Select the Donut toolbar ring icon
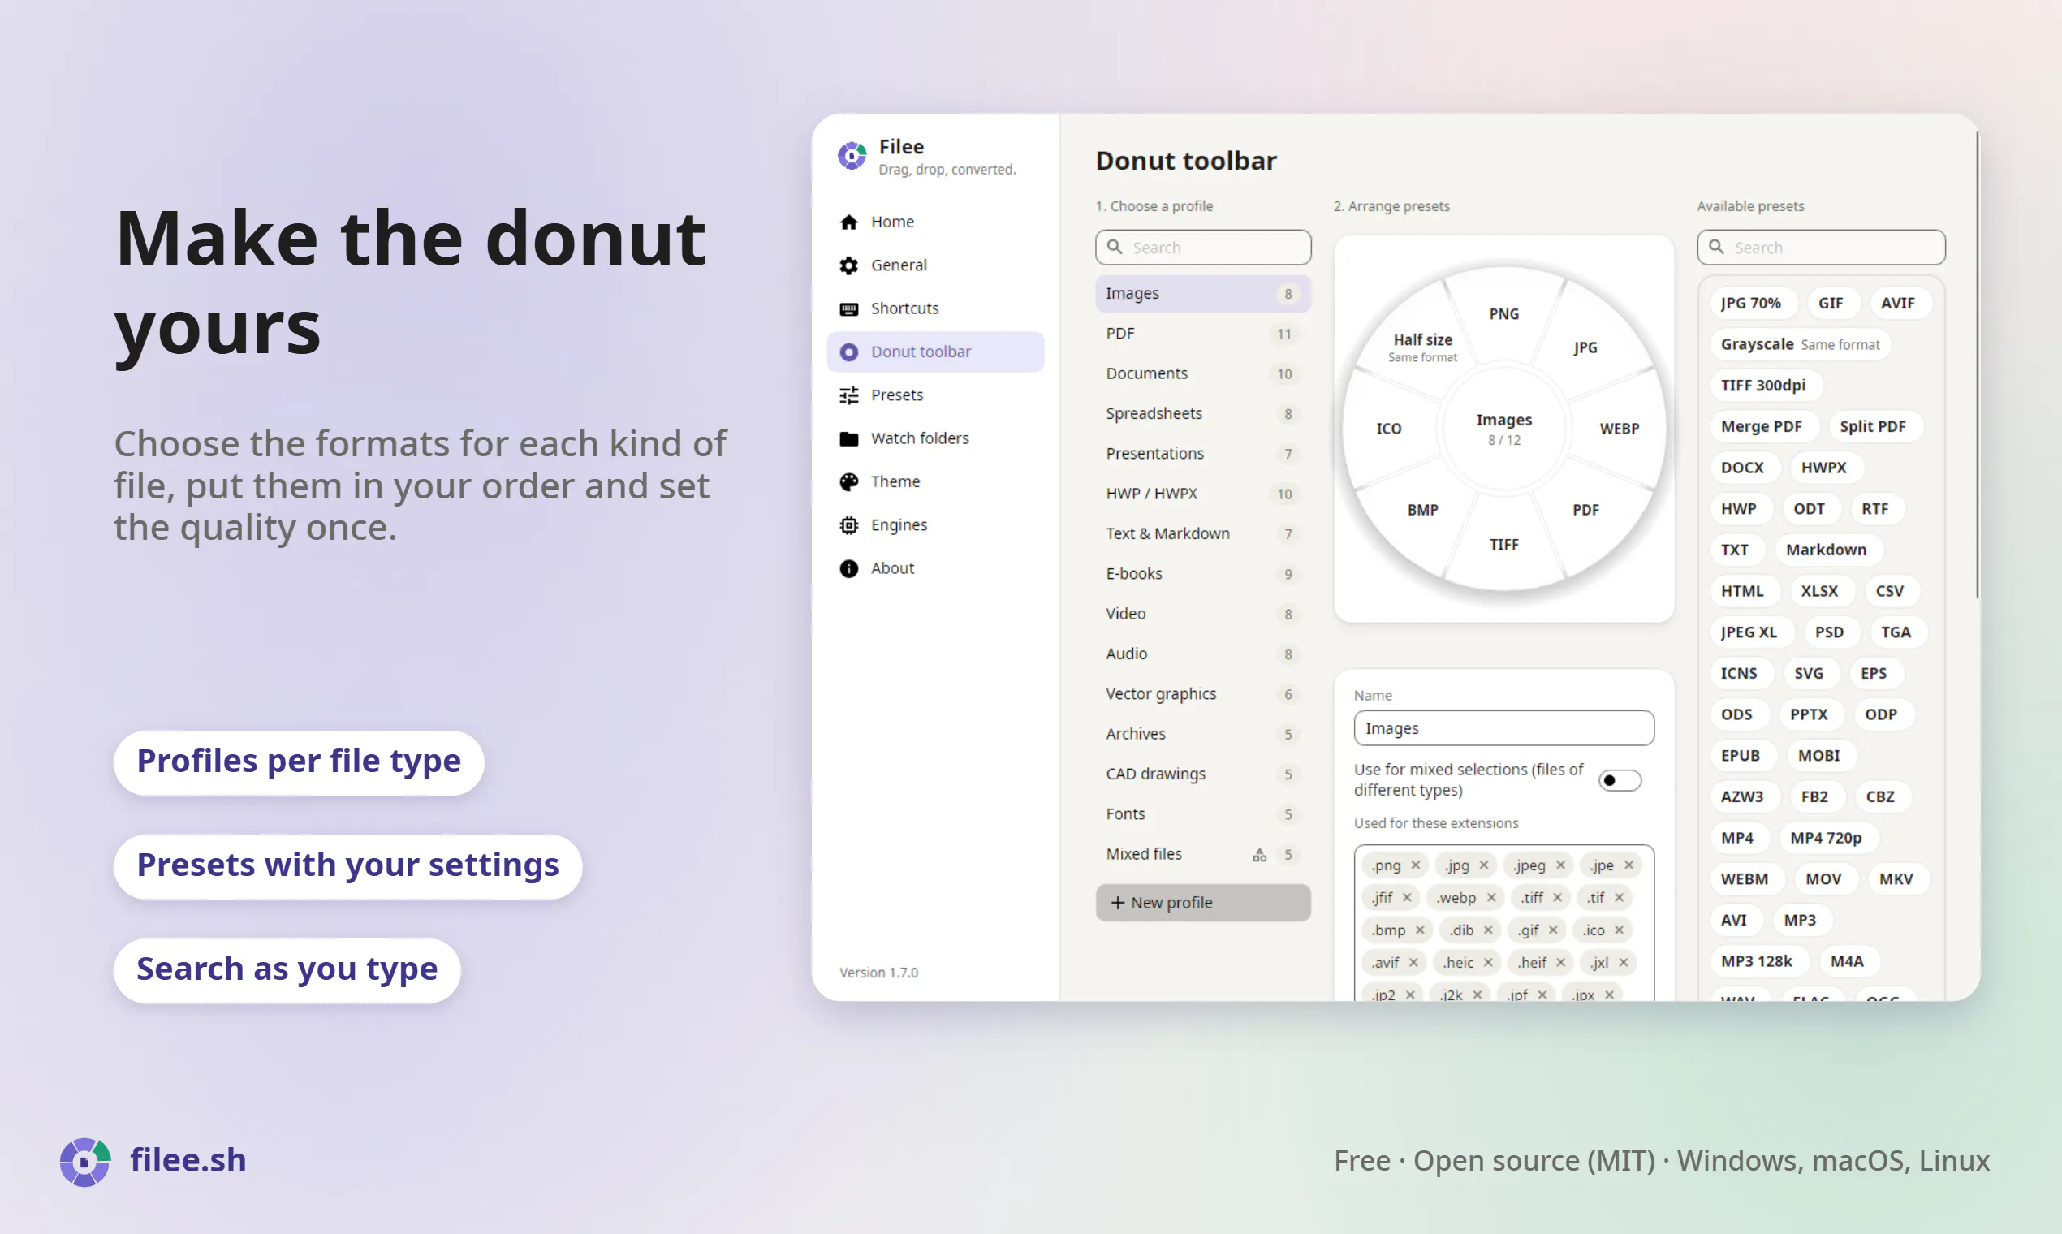 coord(848,352)
